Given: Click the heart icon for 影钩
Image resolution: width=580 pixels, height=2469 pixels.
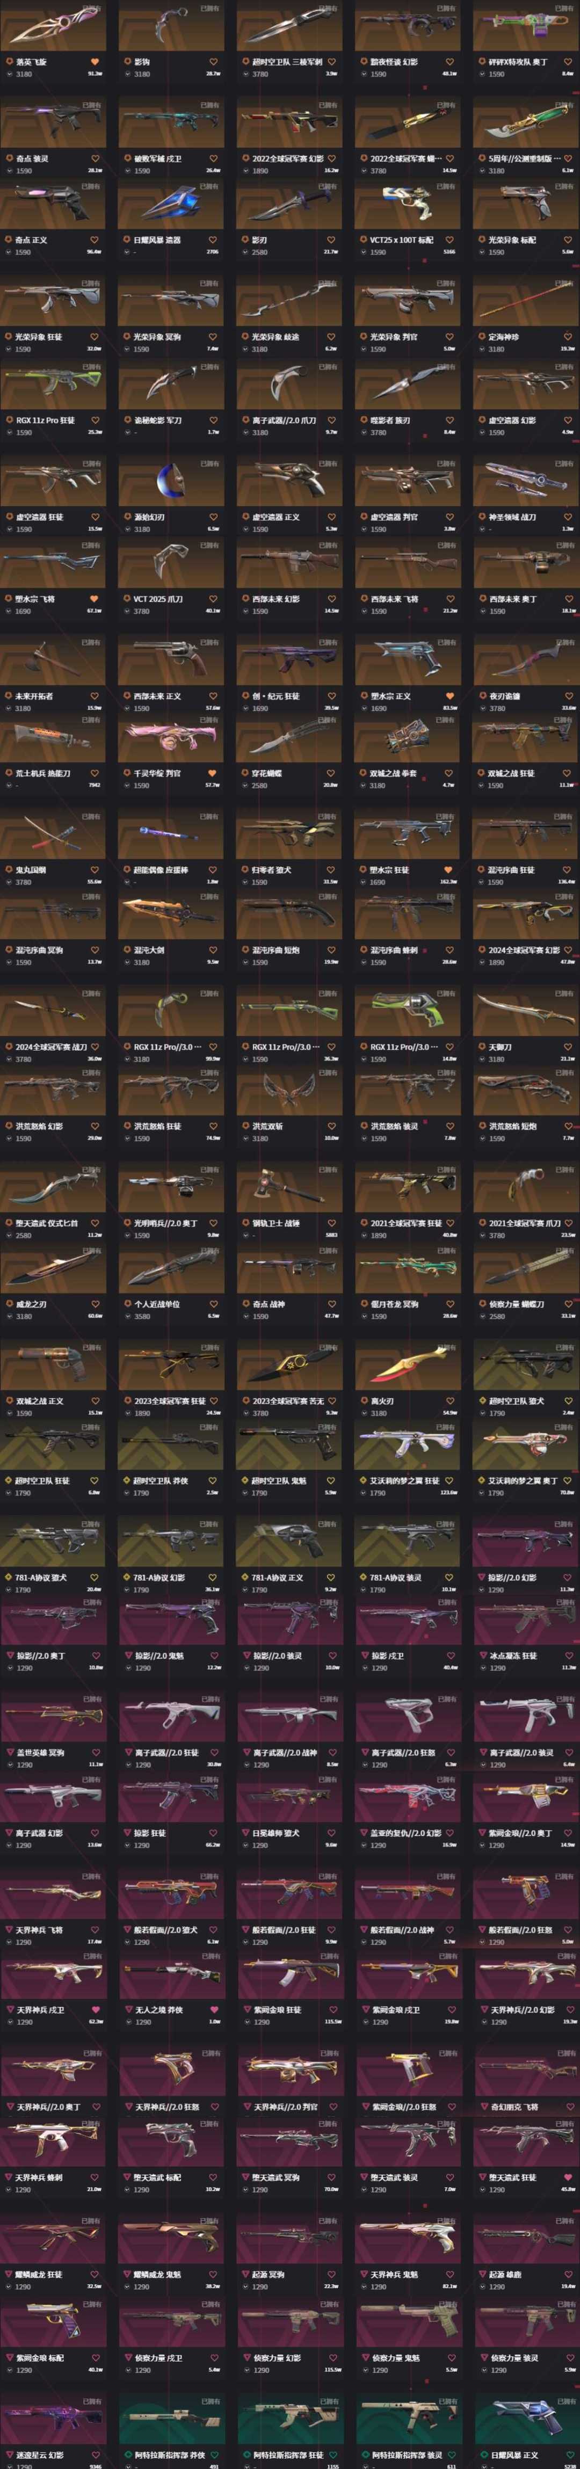Looking at the screenshot, I should 213,62.
